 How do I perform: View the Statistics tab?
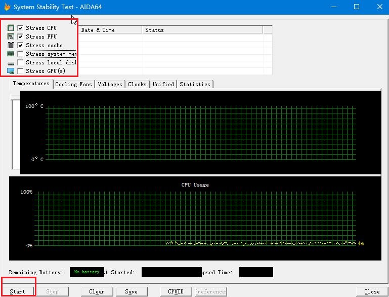(195, 84)
